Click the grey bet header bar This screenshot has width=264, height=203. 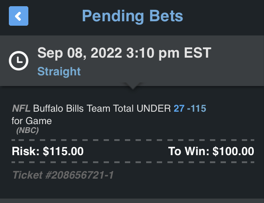coord(132,61)
